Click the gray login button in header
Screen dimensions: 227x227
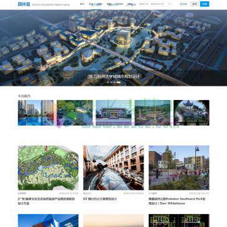[195, 4]
